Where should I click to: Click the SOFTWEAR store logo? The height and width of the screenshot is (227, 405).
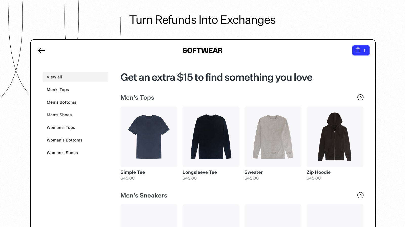pos(202,50)
